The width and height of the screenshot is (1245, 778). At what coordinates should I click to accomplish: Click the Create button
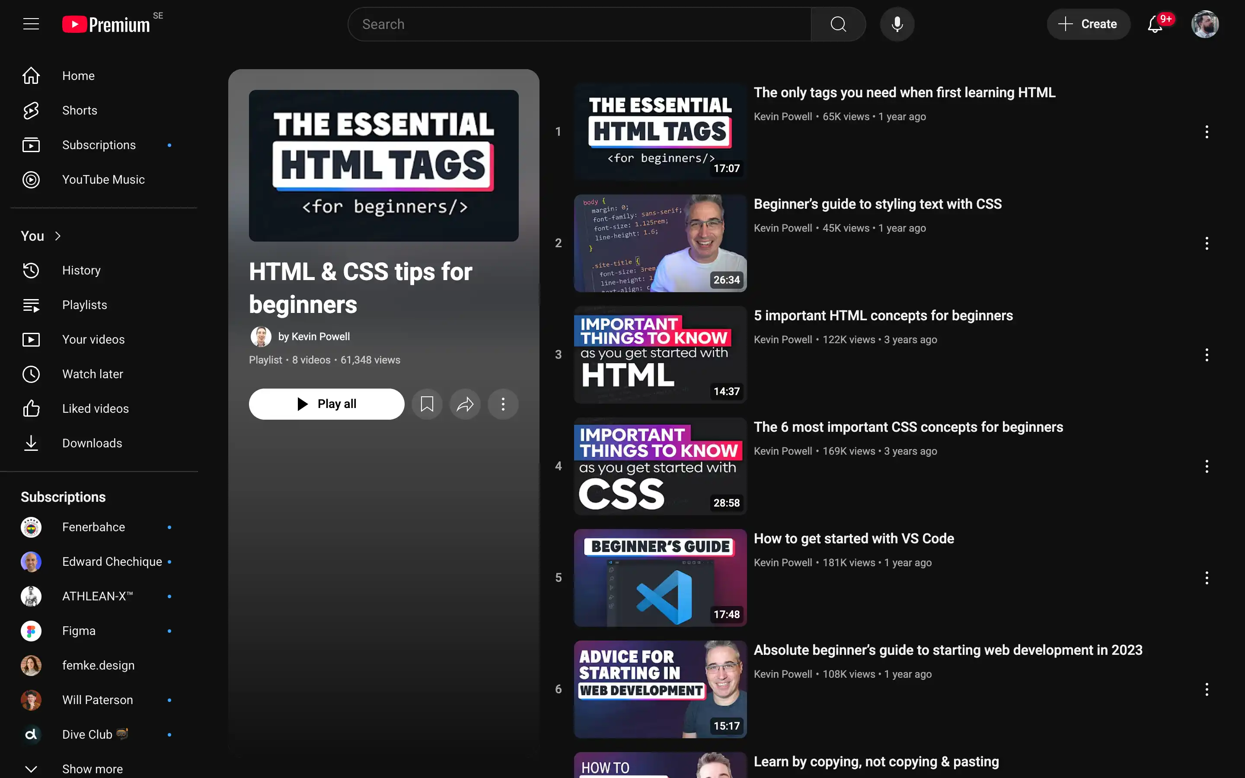pos(1089,24)
